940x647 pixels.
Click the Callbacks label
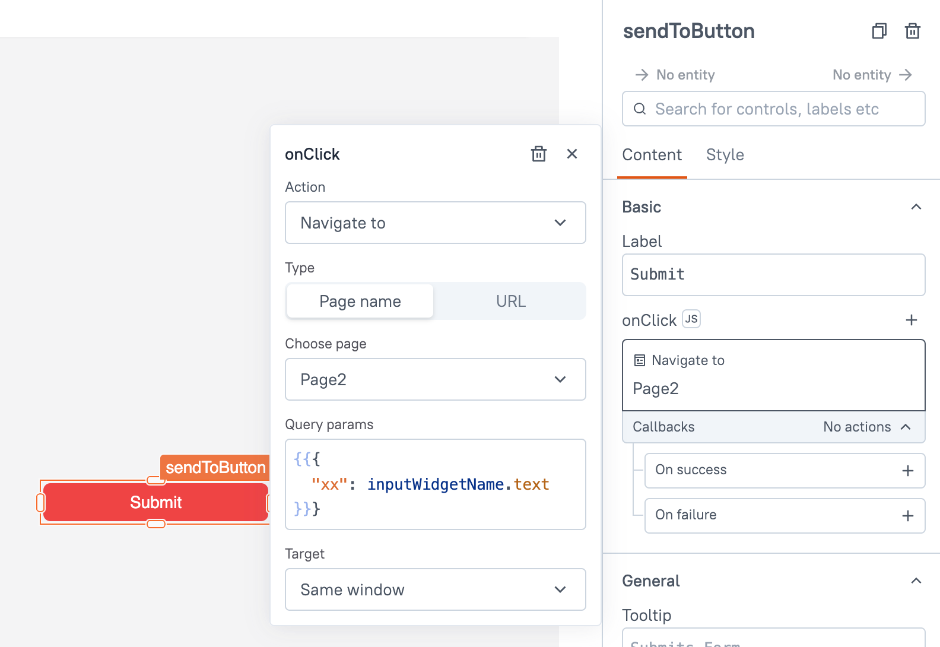tap(663, 427)
